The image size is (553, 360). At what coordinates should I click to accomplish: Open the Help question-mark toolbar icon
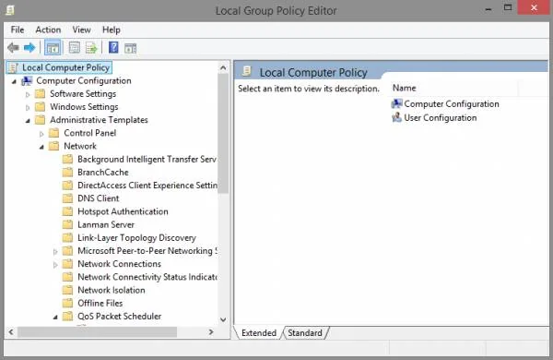[113, 47]
